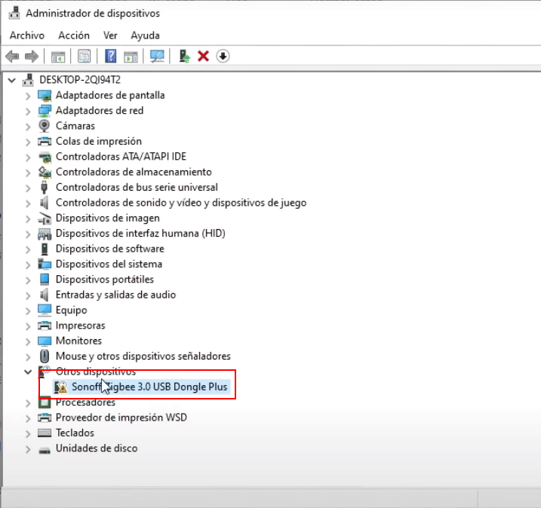Viewport: 541px width, 508px height.
Task: Expand the Unidades de disco category
Action: (28, 449)
